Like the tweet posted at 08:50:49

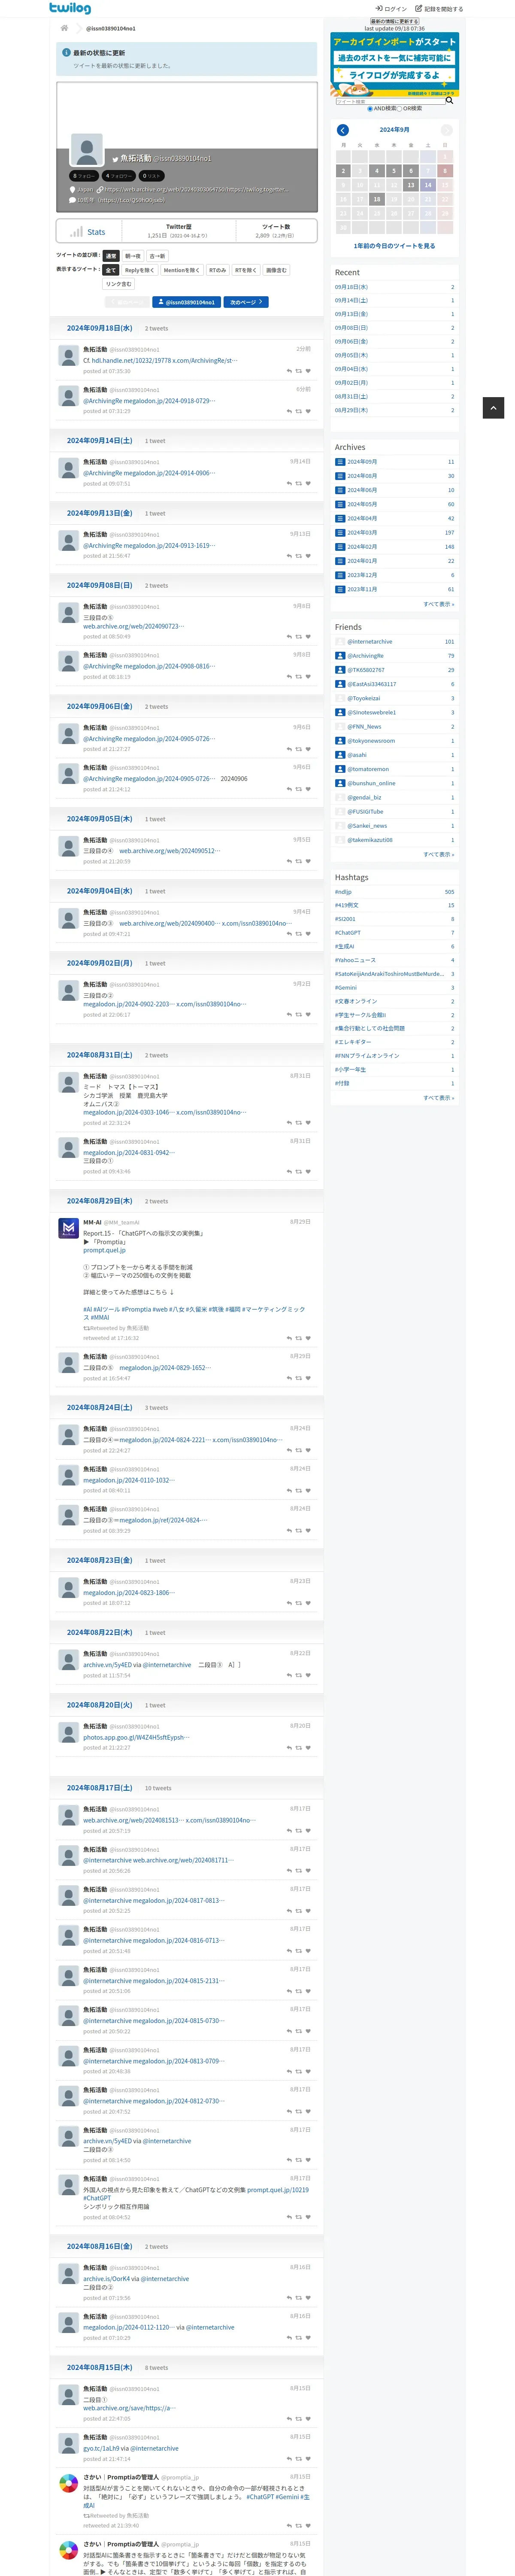pyautogui.click(x=308, y=637)
